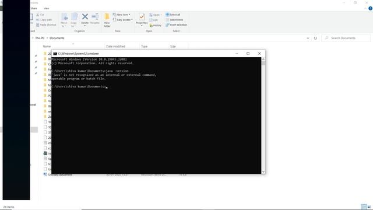Choose Select none in the ribbon
The width and height of the screenshot is (373, 210).
174,20
